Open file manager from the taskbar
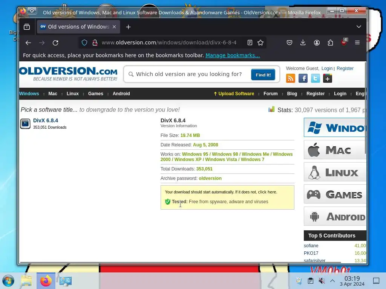This screenshot has width=386, height=289. pyautogui.click(x=26, y=281)
